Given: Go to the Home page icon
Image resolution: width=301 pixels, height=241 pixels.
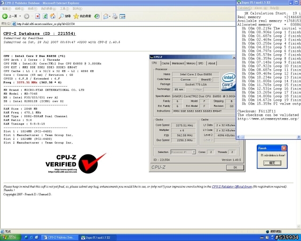Looking at the screenshot, I should (53, 16).
